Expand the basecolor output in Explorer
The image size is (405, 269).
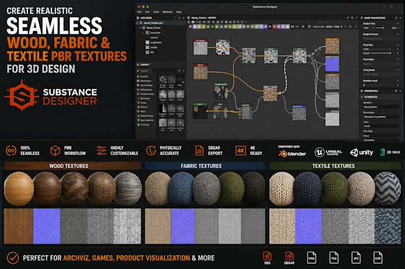point(143,33)
